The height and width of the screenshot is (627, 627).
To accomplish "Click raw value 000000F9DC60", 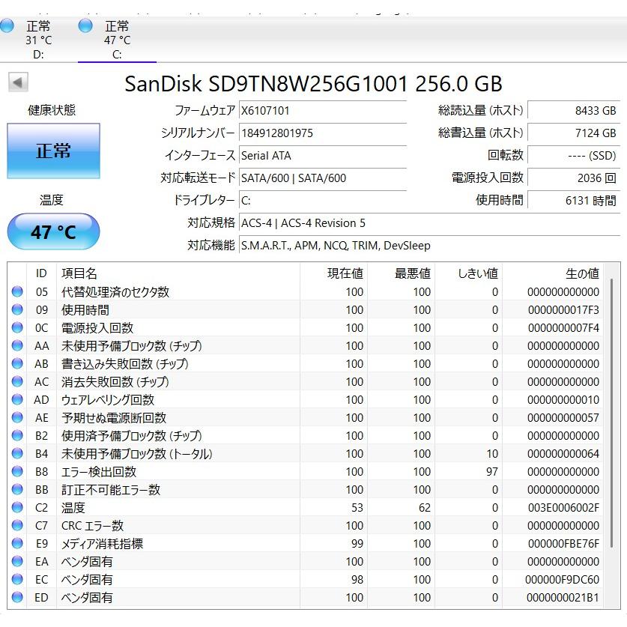I will pos(562,580).
